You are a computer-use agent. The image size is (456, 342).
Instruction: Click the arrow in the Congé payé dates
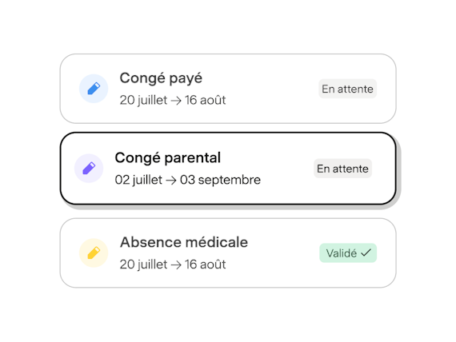176,101
